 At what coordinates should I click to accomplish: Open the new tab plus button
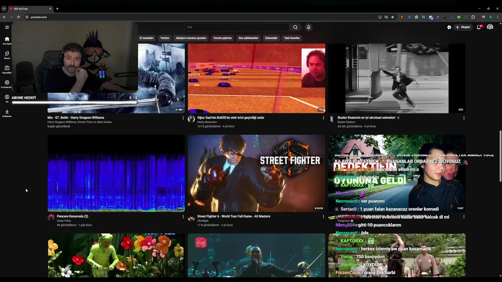point(57,8)
